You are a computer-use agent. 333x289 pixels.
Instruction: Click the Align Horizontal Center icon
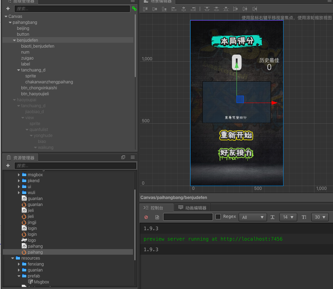[184, 9]
